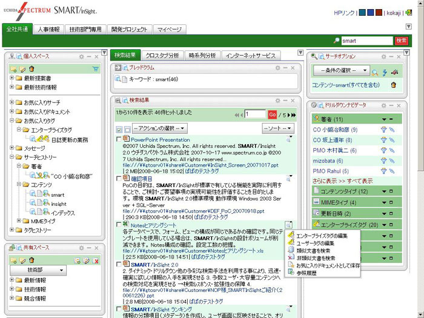Open action icon for 確認項目 result
Viewport: 424px width, 318px height.
(289, 178)
